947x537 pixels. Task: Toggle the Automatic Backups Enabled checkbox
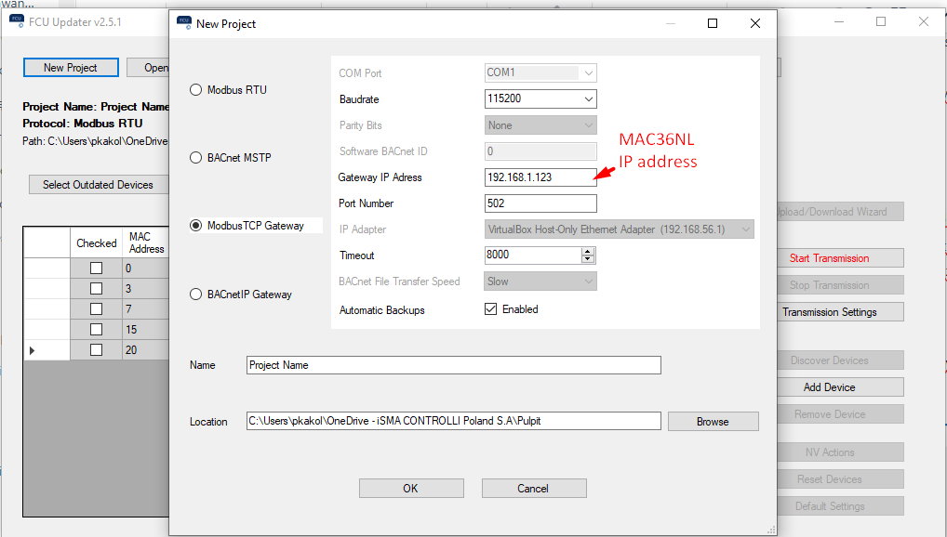(x=491, y=309)
